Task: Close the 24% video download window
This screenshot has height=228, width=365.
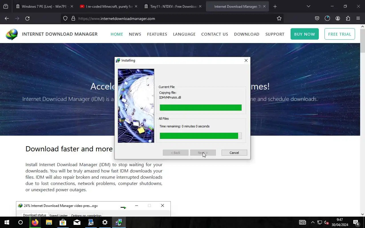Action: (163, 205)
